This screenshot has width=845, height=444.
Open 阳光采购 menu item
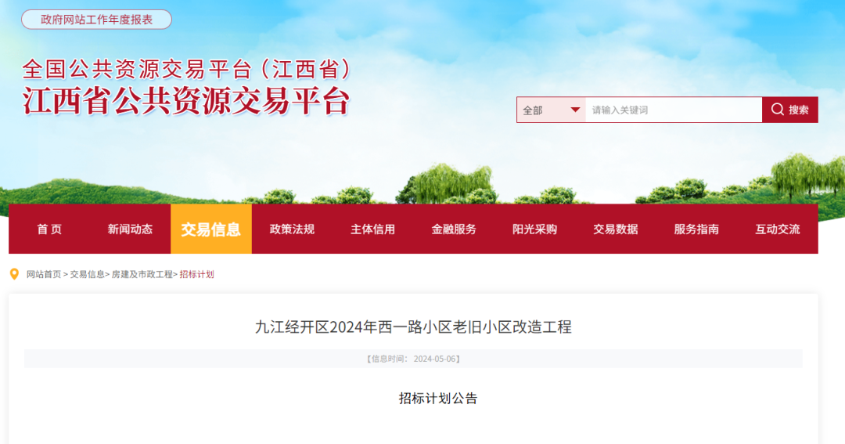click(x=534, y=229)
